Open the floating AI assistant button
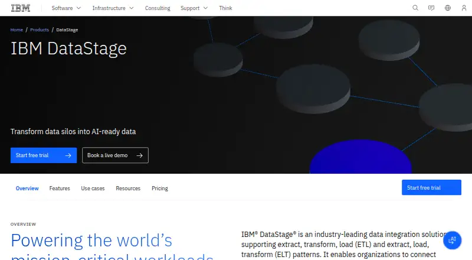 coord(452,240)
